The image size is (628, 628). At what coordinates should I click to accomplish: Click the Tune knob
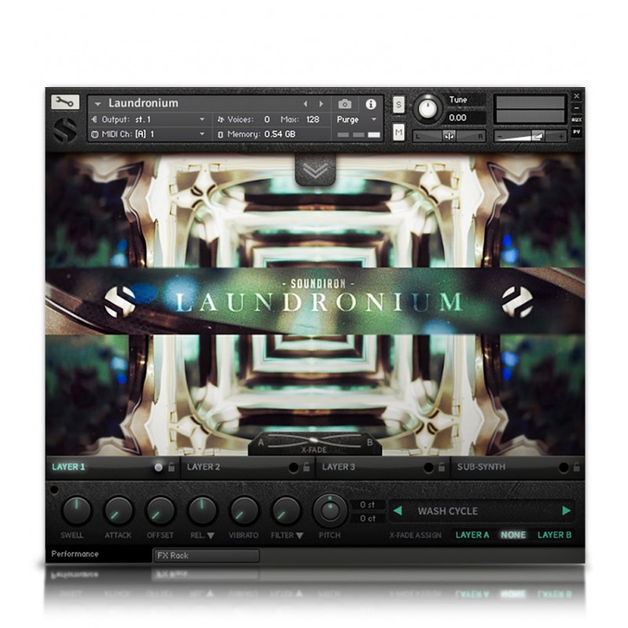pos(428,108)
